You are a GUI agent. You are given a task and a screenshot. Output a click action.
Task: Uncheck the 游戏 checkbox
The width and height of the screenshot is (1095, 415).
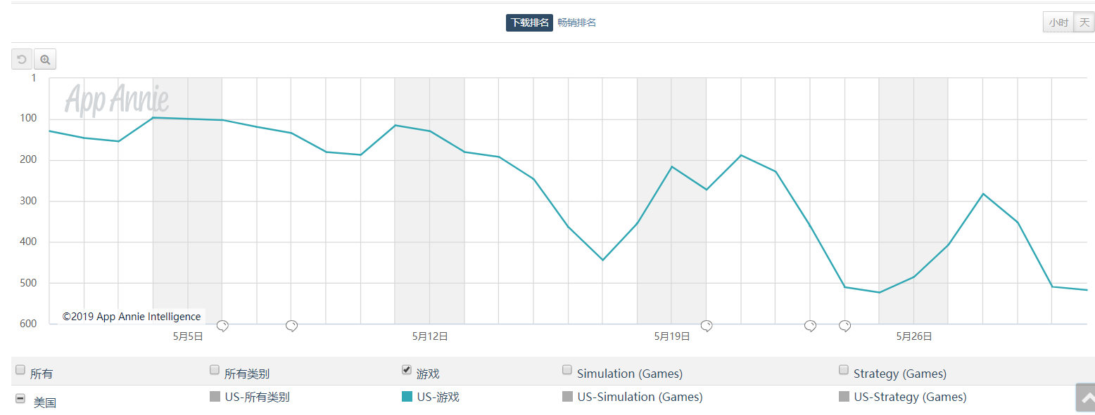pyautogui.click(x=406, y=370)
